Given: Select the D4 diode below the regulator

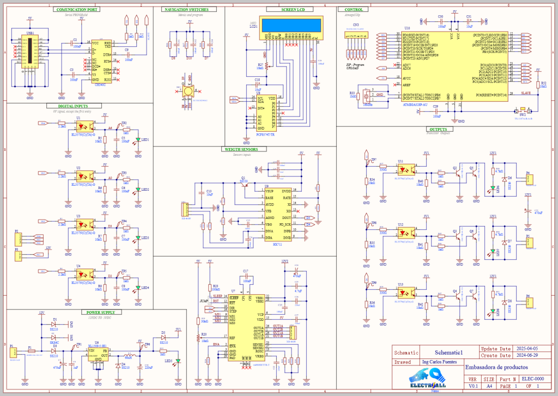Looking at the screenshot, I should tap(118, 365).
